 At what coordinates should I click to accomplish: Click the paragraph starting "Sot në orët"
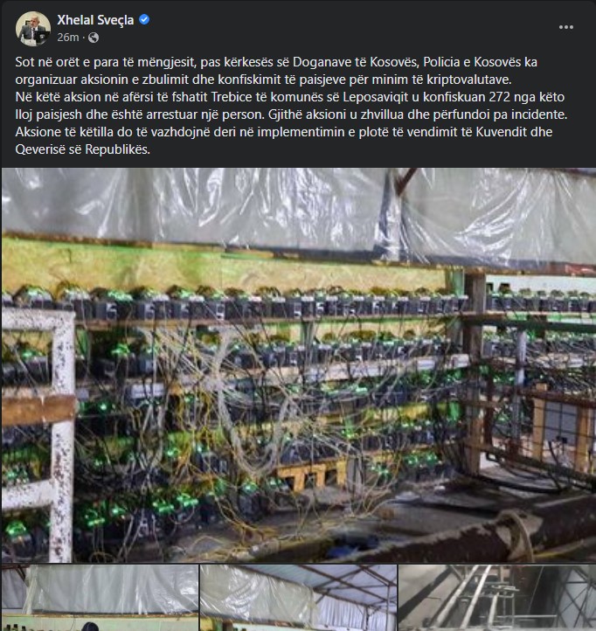[276, 71]
